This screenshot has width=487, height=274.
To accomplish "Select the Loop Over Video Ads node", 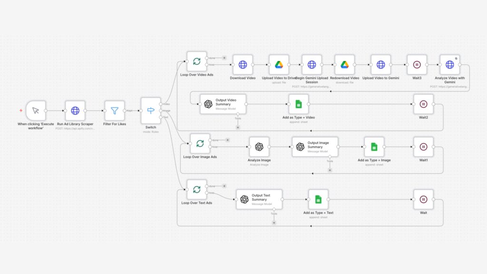I will [196, 61].
